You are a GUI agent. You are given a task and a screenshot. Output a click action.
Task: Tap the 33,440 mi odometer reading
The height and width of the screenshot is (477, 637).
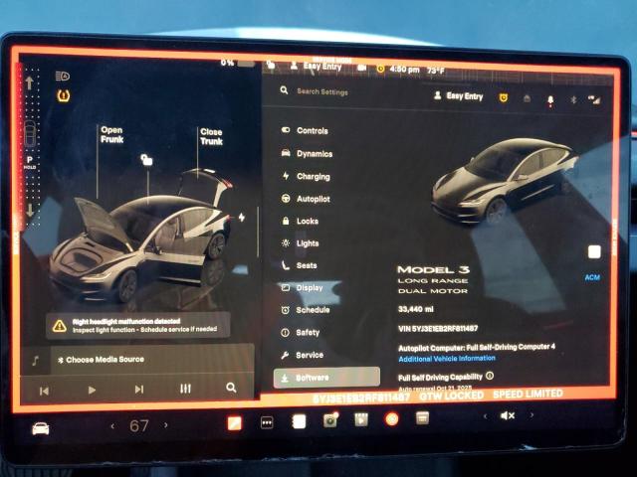(416, 309)
